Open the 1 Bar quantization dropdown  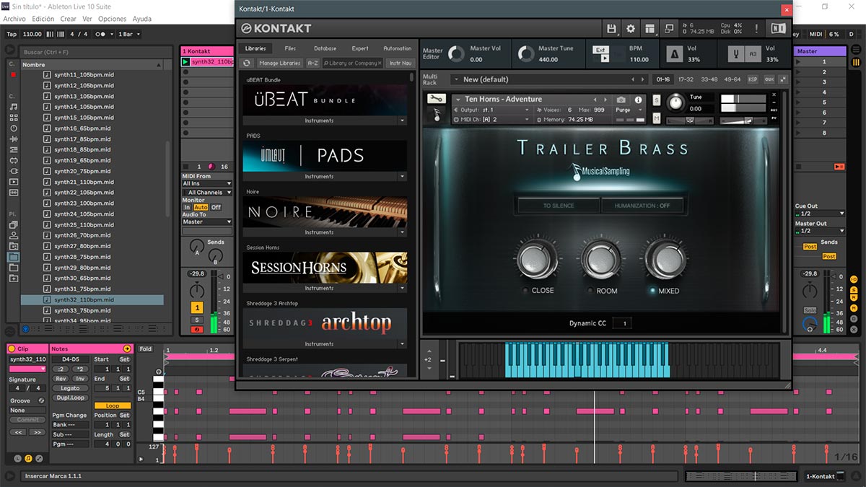click(128, 34)
